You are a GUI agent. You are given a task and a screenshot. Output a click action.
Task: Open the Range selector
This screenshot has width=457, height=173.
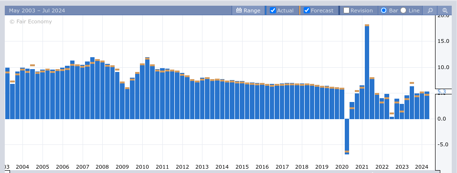[x=248, y=10]
